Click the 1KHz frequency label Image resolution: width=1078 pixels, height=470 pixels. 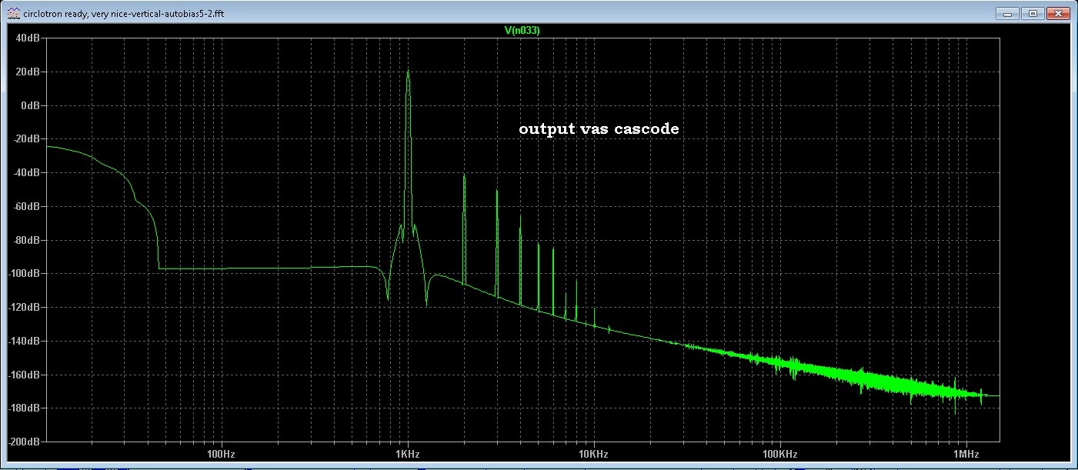[x=408, y=452]
